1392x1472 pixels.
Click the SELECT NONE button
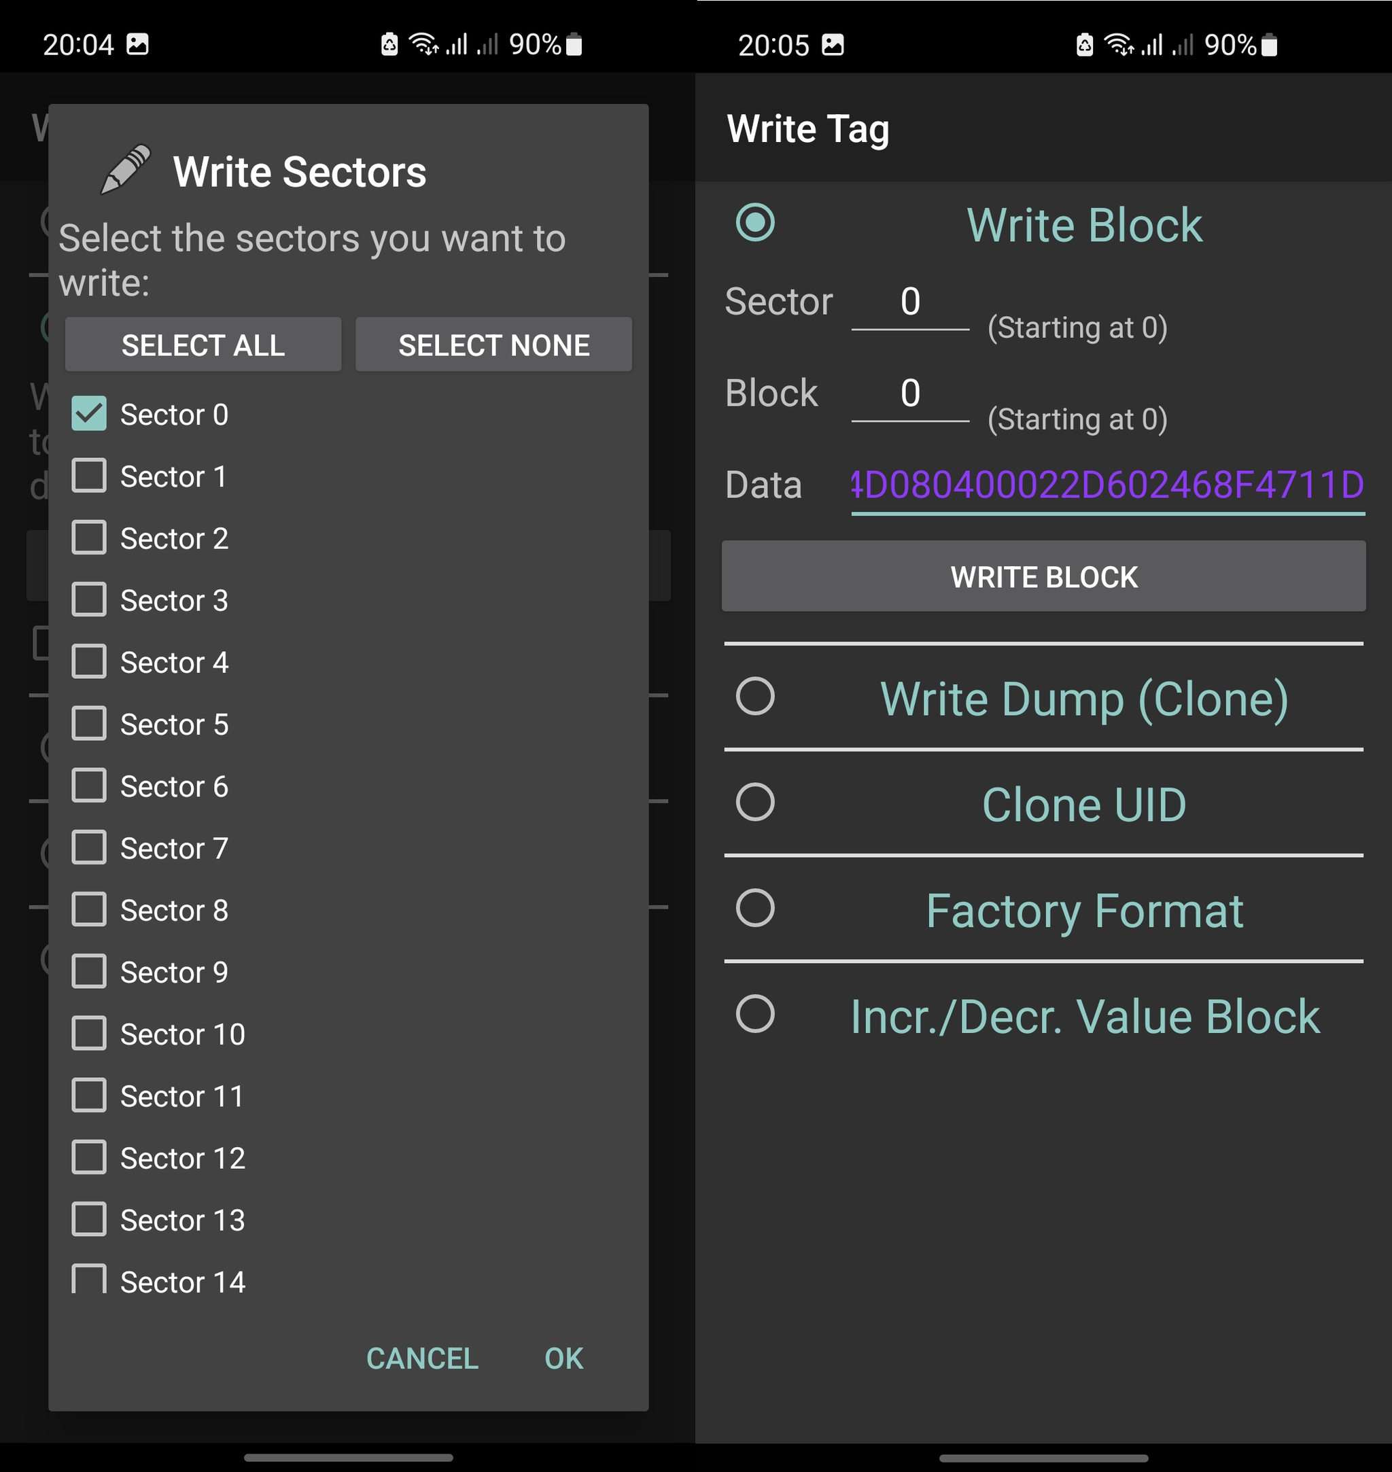pos(493,345)
